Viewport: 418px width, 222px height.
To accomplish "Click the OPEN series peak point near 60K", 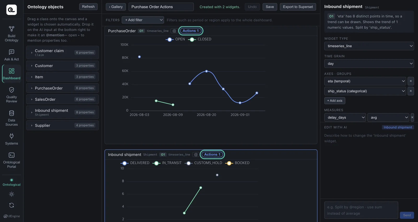I will click(x=206, y=71).
